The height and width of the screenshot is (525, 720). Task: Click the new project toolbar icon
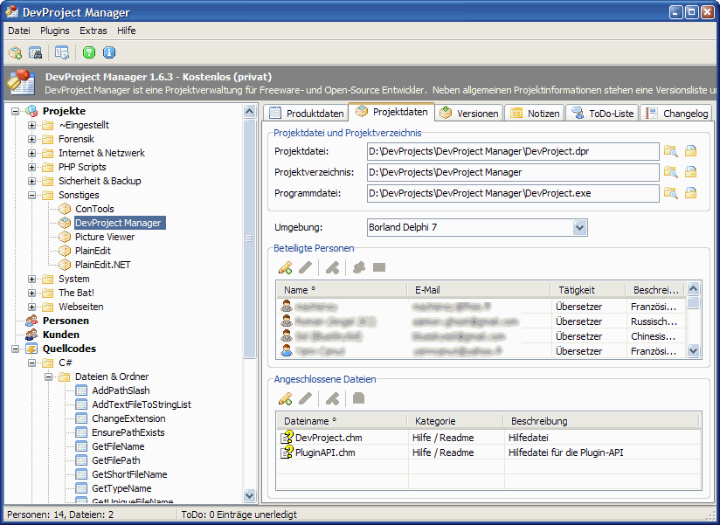[15, 52]
